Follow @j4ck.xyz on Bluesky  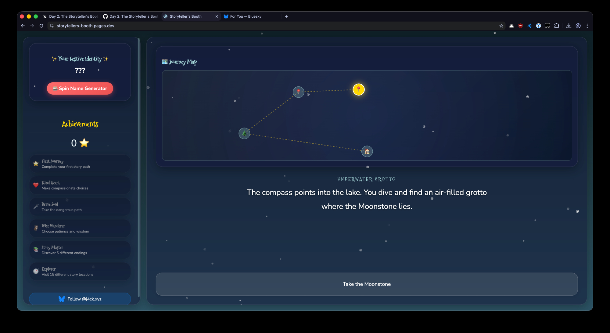click(x=80, y=299)
